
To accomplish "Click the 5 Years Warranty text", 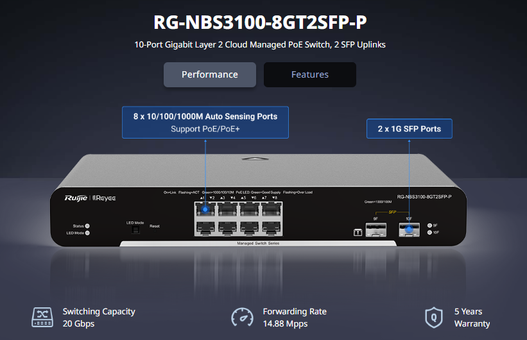I will point(472,318).
